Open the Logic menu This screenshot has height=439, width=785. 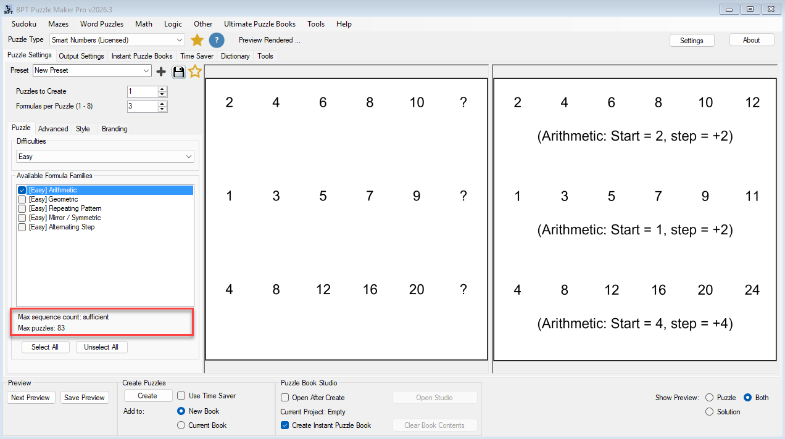click(173, 24)
